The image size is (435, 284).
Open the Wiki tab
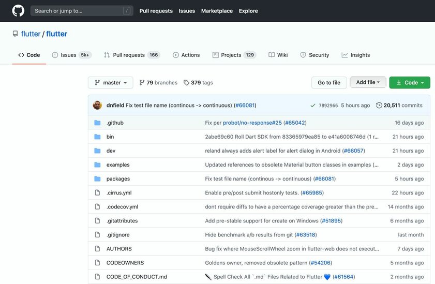(x=278, y=55)
